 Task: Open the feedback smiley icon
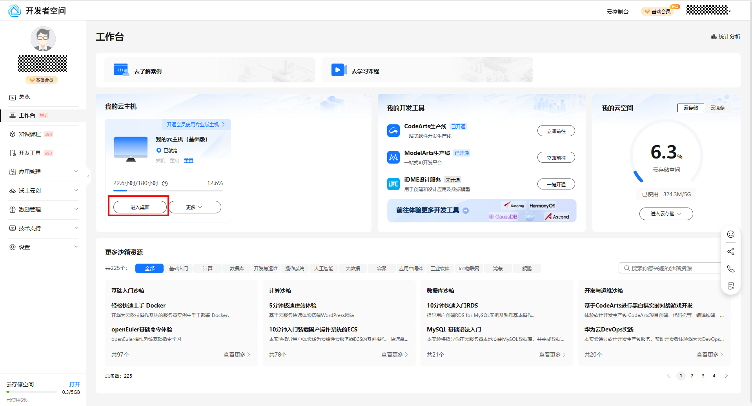[x=731, y=234]
